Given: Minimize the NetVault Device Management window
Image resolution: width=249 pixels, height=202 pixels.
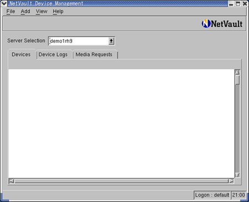Looking at the screenshot, I should click(231, 4).
